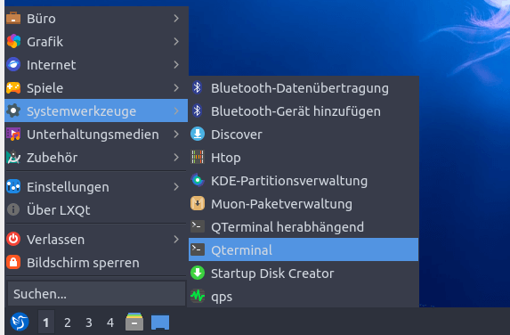Click the KDE-Partitionsverwaltung icon
510x335 pixels.
[x=198, y=180]
